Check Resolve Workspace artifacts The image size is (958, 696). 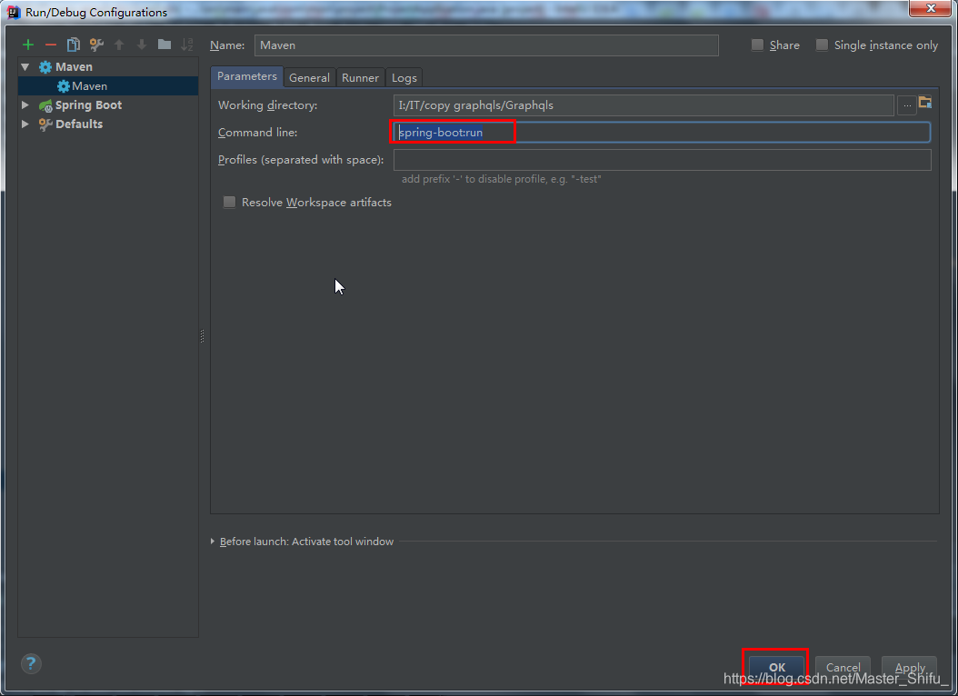tap(229, 202)
